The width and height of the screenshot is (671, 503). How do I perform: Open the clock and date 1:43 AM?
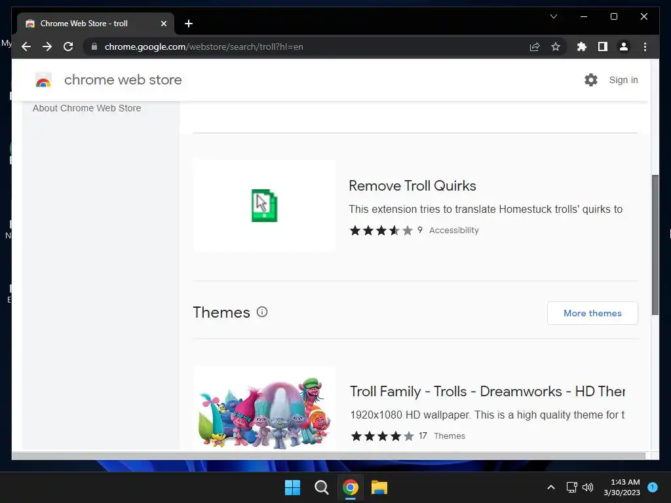point(623,487)
